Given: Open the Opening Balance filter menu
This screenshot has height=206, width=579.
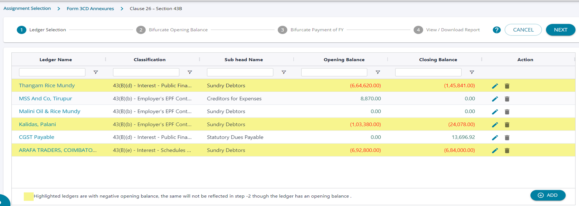Looking at the screenshot, I should click(x=378, y=72).
